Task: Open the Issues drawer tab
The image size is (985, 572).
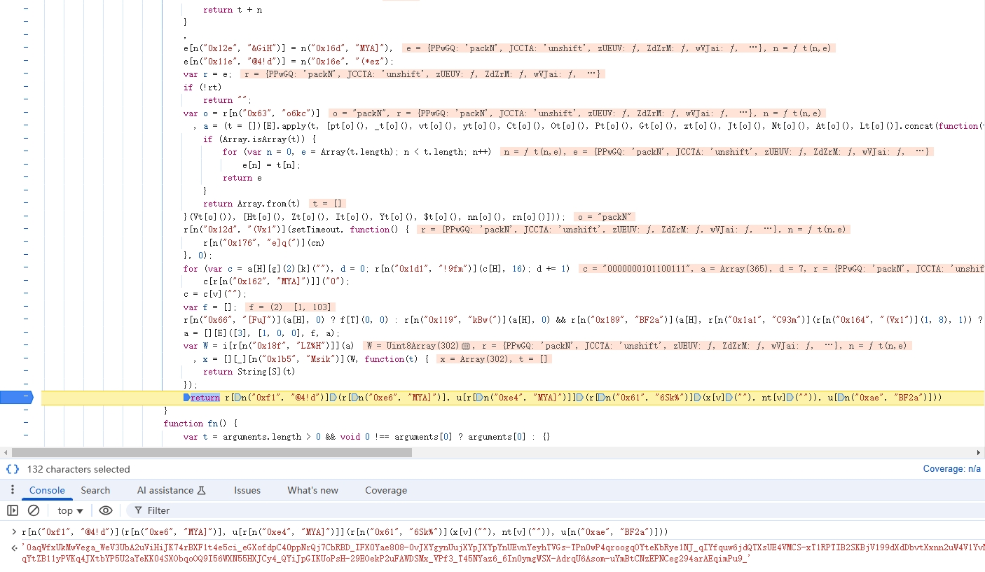Action: (x=247, y=490)
